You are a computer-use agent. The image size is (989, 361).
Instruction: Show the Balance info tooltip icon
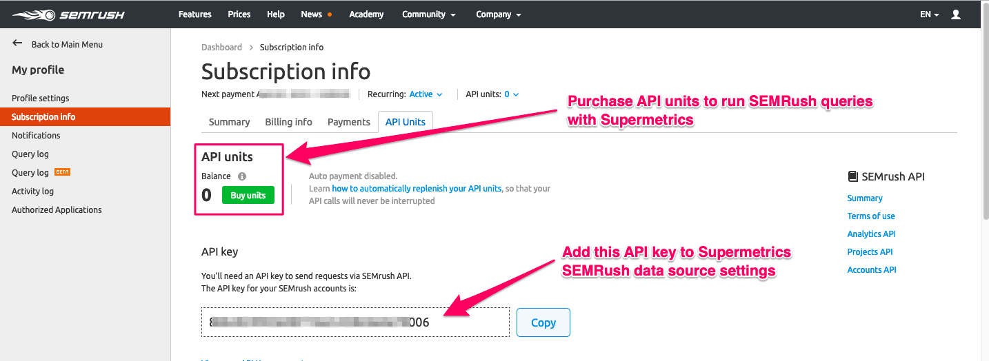tap(242, 176)
